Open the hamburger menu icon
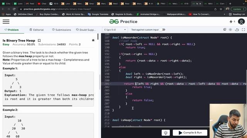 (x=6, y=21)
